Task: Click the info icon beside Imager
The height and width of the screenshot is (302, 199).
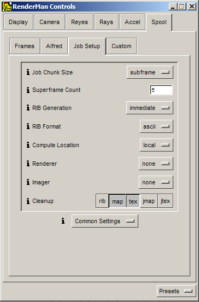Action: (28, 182)
